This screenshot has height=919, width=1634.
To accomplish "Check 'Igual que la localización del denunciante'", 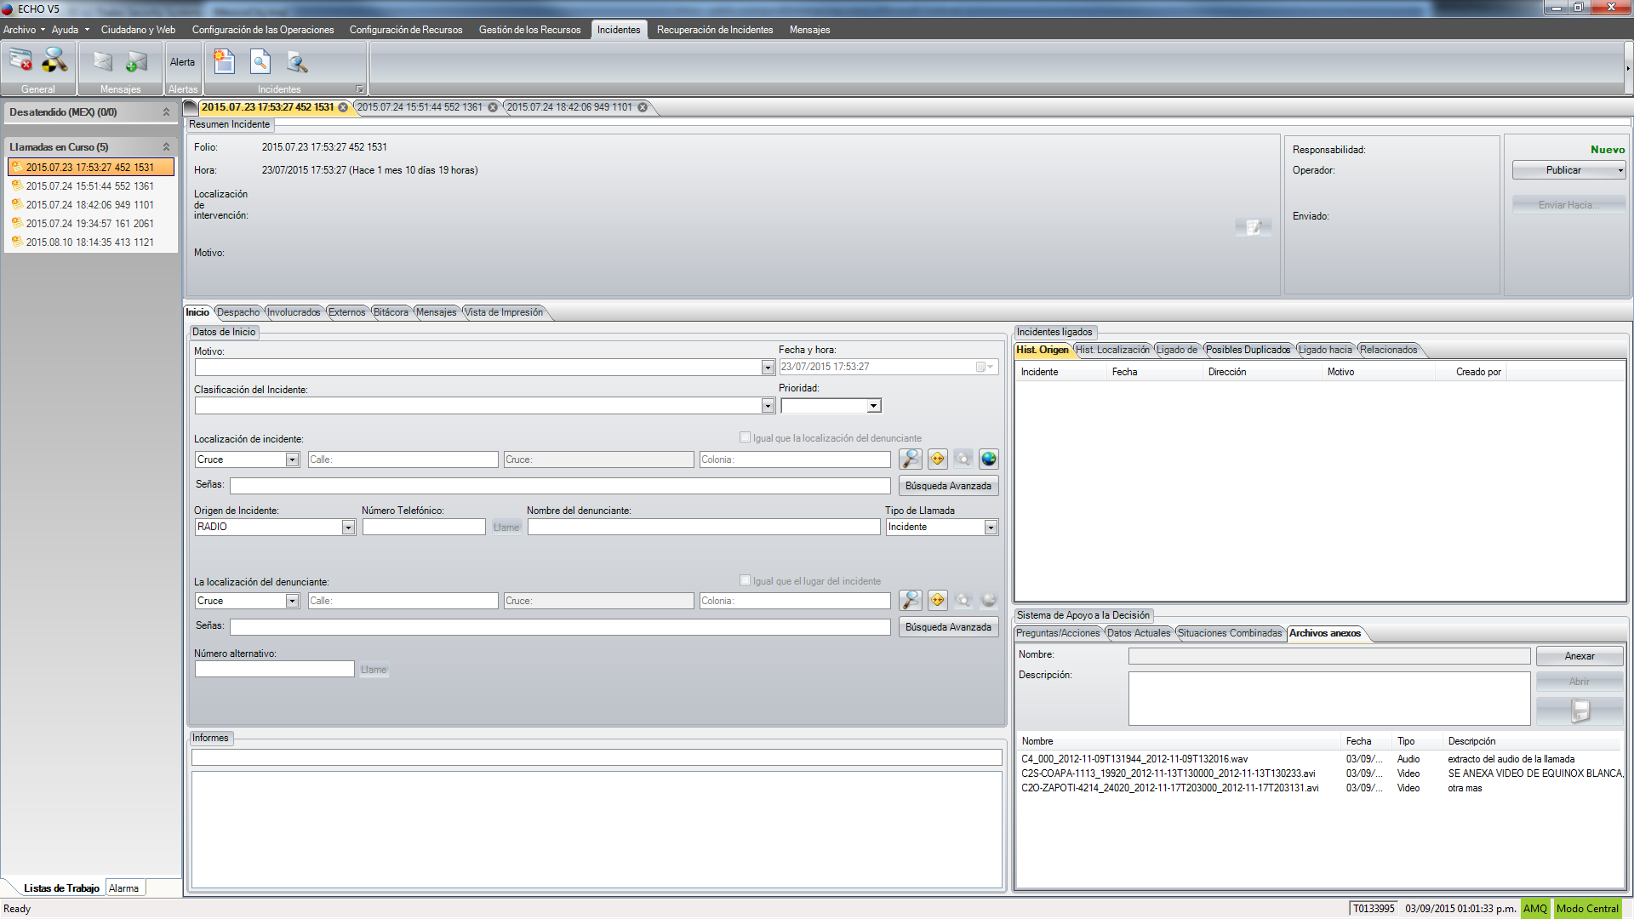I will (x=746, y=437).
